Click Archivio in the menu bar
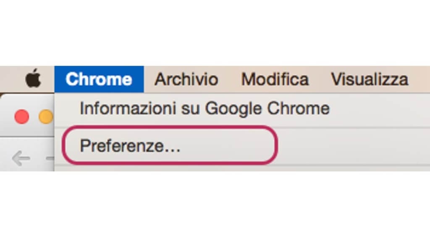 click(186, 79)
